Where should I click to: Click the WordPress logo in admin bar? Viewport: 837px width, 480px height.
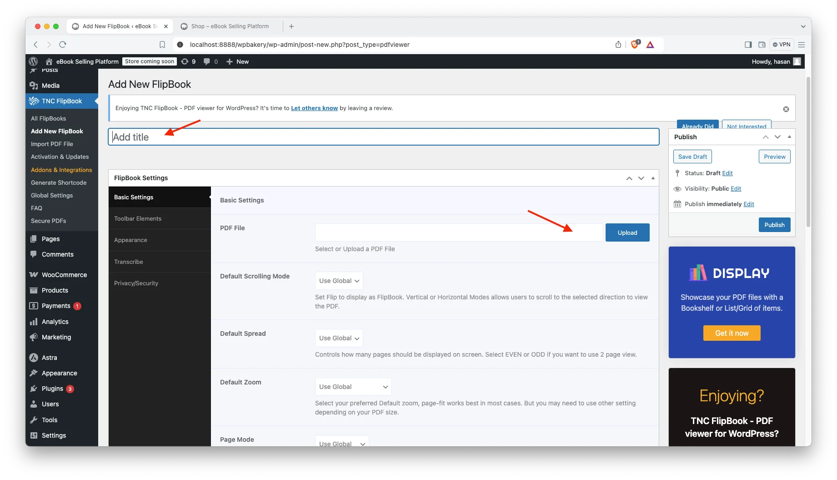pos(33,61)
